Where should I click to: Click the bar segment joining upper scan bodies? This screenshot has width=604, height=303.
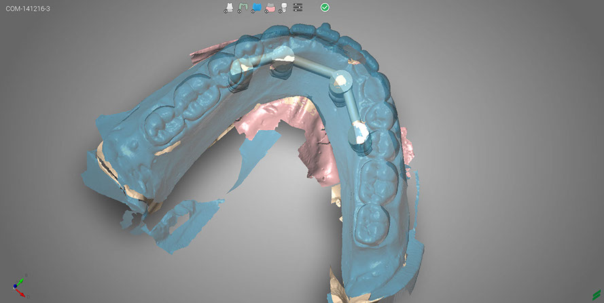coord(311,68)
